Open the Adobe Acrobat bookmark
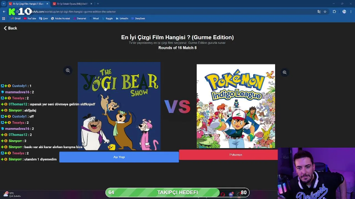This screenshot has height=199, width=355. pos(60,19)
